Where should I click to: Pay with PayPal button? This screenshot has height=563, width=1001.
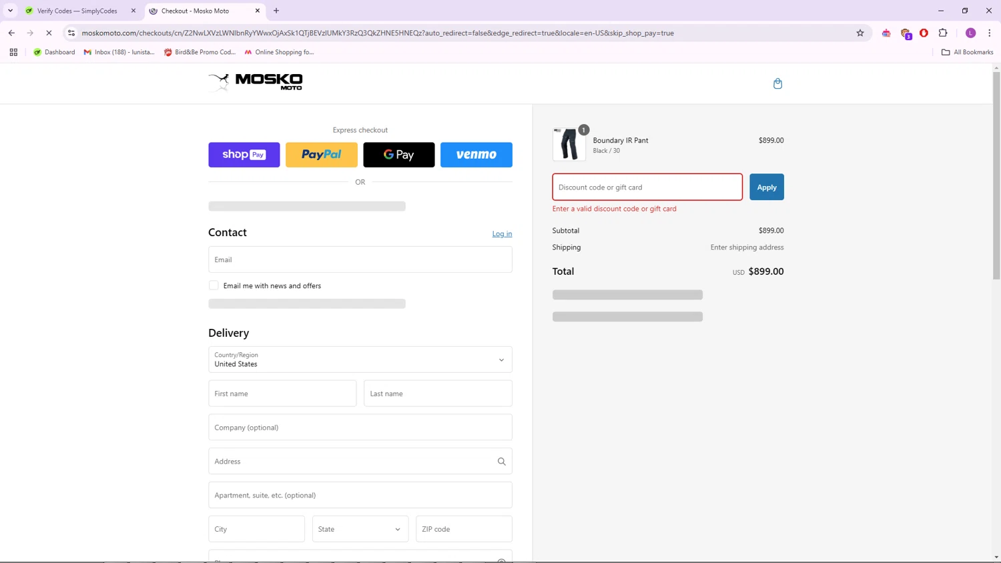point(322,155)
